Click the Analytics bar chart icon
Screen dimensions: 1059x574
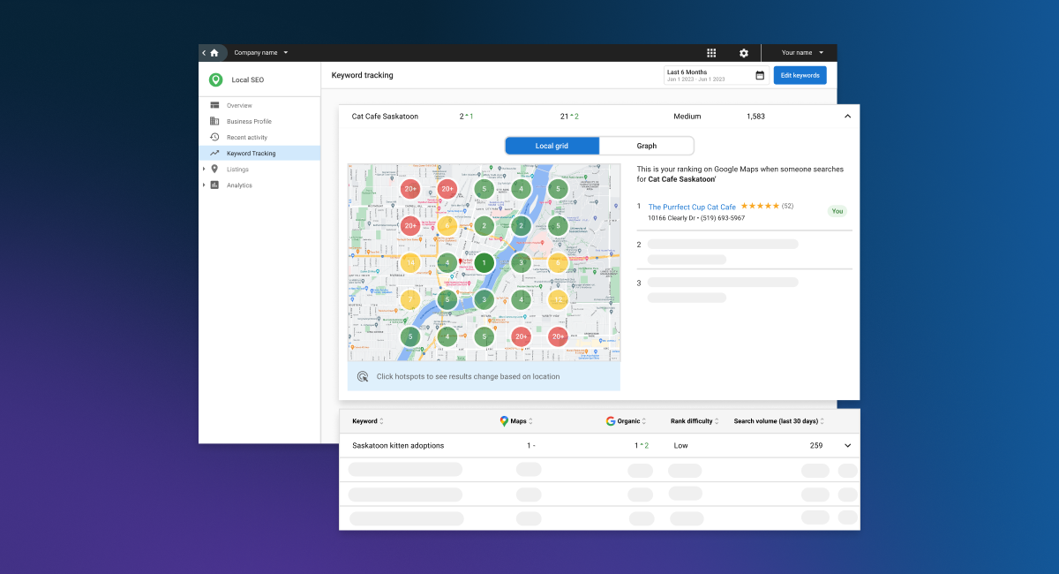pos(214,185)
